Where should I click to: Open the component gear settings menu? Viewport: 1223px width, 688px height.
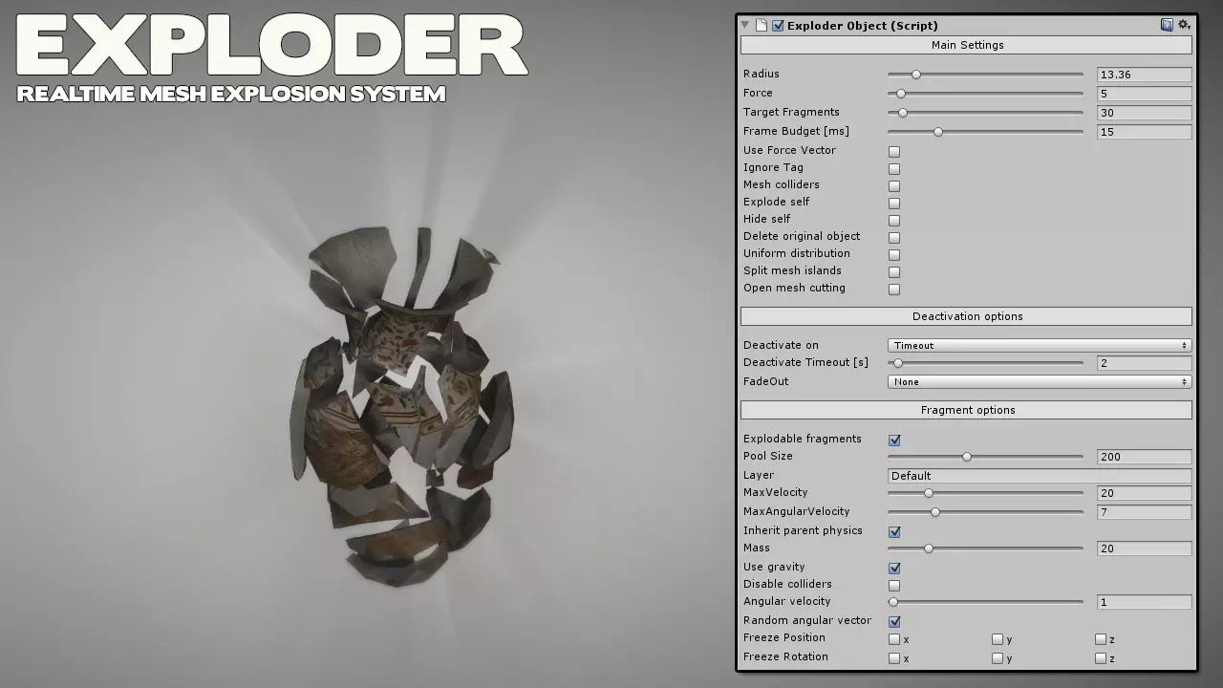coord(1184,25)
